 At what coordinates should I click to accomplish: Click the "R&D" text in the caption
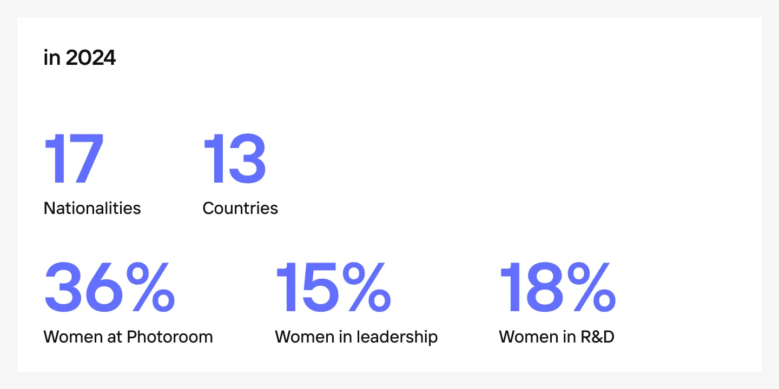click(597, 337)
